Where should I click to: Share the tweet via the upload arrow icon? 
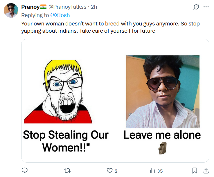pos(206,171)
